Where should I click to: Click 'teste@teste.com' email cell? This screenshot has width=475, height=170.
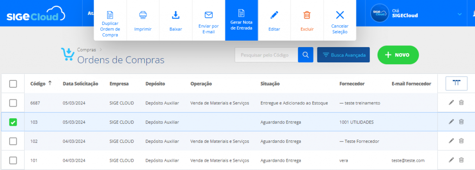coord(408,160)
